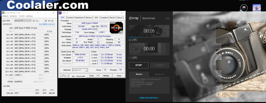Screen dimensions: 266x103
Task: Click the Validate button in CPU-Z
Action: (106, 76)
